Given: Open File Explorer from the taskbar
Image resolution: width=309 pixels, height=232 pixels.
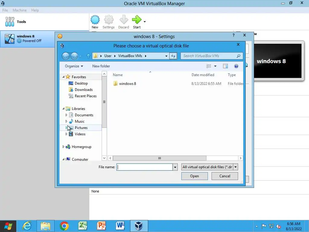Looking at the screenshot, I should click(46, 226).
